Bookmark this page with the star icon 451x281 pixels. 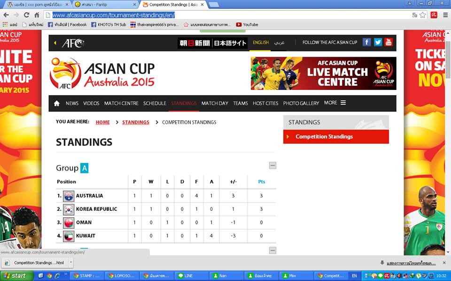[422, 15]
